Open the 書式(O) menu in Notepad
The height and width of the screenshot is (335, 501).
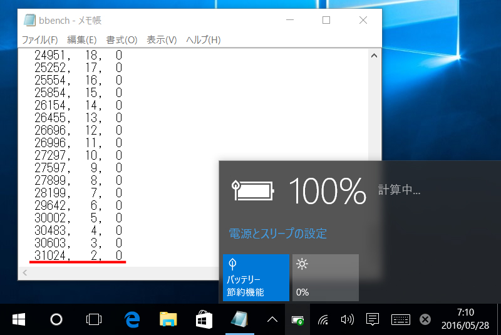pos(121,40)
